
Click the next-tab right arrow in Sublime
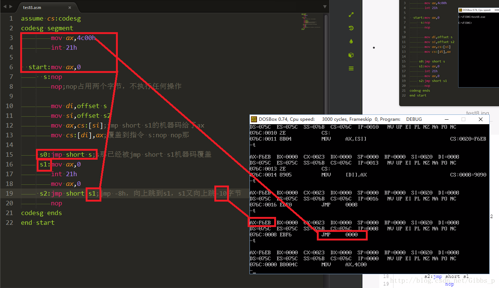pyautogui.click(x=10, y=7)
